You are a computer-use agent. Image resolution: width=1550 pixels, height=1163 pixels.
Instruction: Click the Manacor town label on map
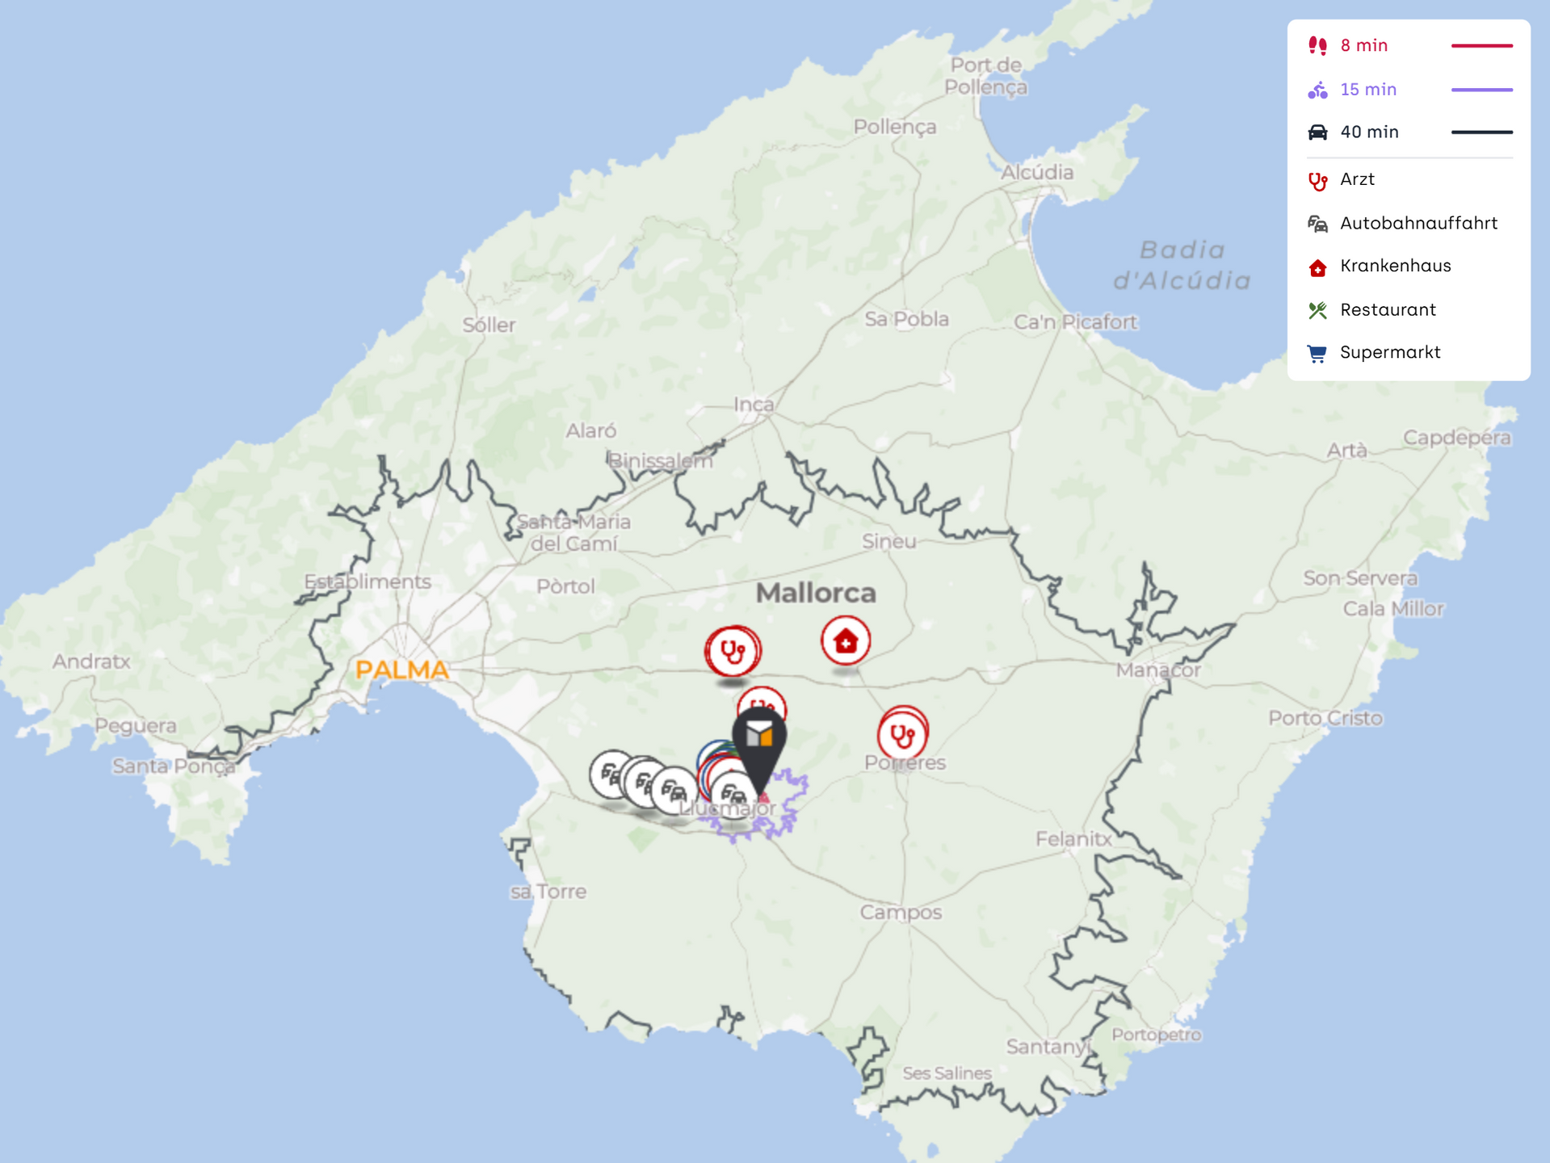[1157, 670]
